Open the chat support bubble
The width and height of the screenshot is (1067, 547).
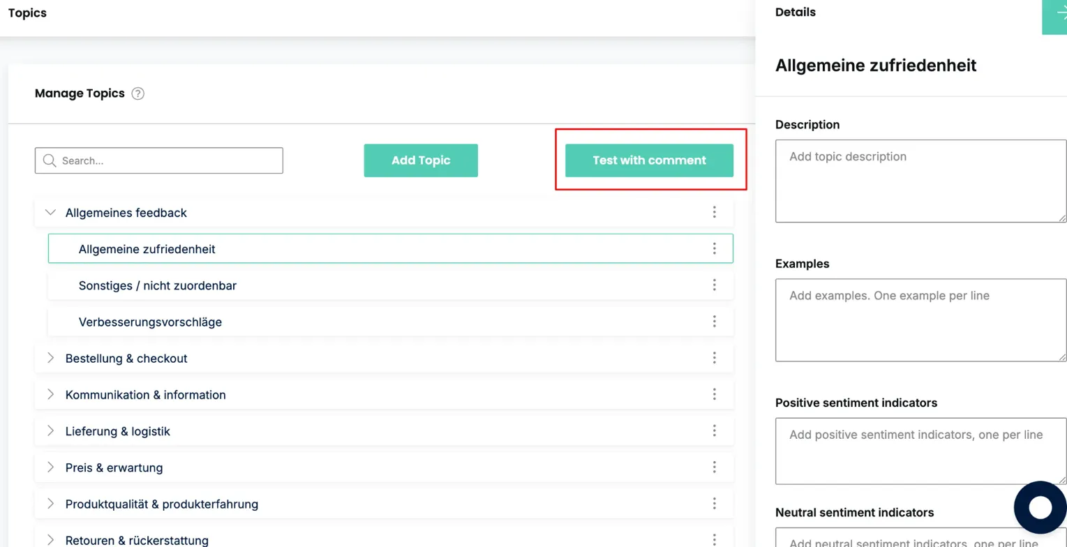click(x=1040, y=507)
